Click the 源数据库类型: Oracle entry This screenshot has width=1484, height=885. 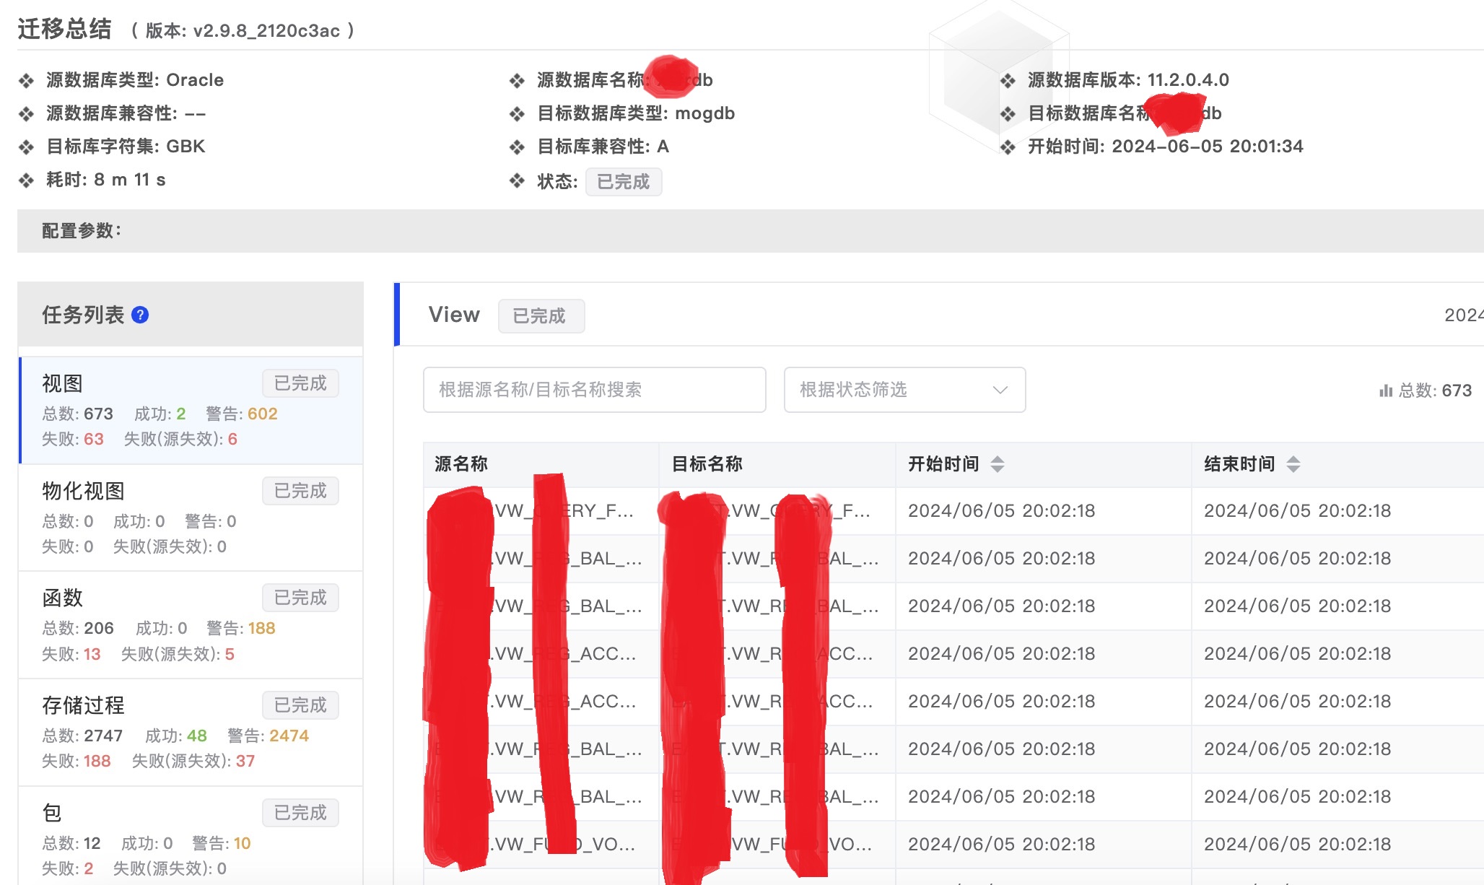coord(135,80)
